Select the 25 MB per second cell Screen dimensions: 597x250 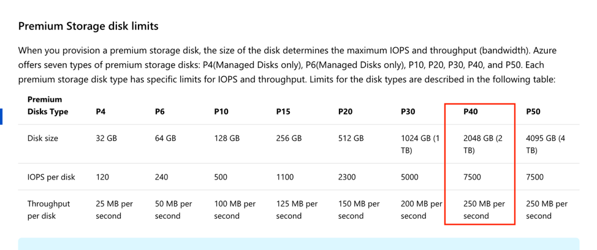pyautogui.click(x=114, y=210)
